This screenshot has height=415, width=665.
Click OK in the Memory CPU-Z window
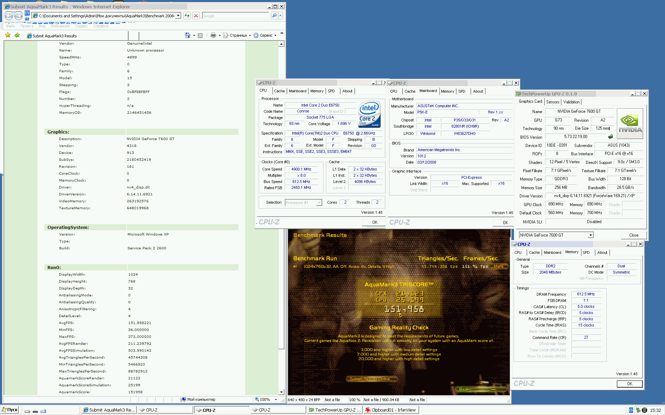tap(630, 384)
